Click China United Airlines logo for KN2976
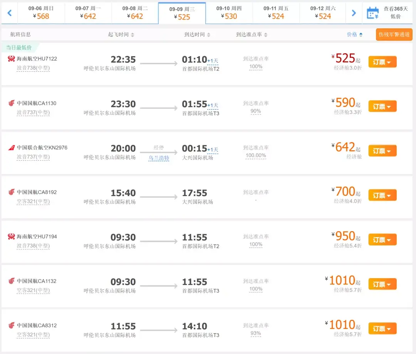Viewport: 416px width, 354px height. [x=11, y=148]
